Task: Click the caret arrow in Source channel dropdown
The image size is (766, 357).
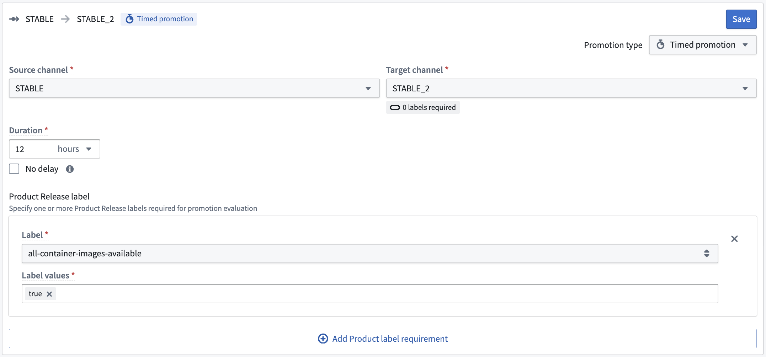Action: click(x=368, y=89)
